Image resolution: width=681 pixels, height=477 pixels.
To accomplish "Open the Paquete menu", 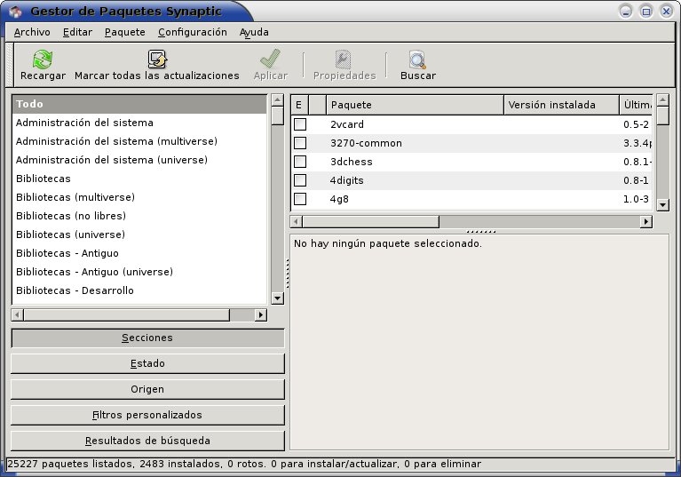I will tap(124, 32).
